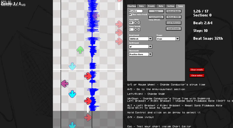Image resolution: width=233 pixels, height=128 pixels.
Task: Switch to the Section tab
Action: tap(171, 6)
